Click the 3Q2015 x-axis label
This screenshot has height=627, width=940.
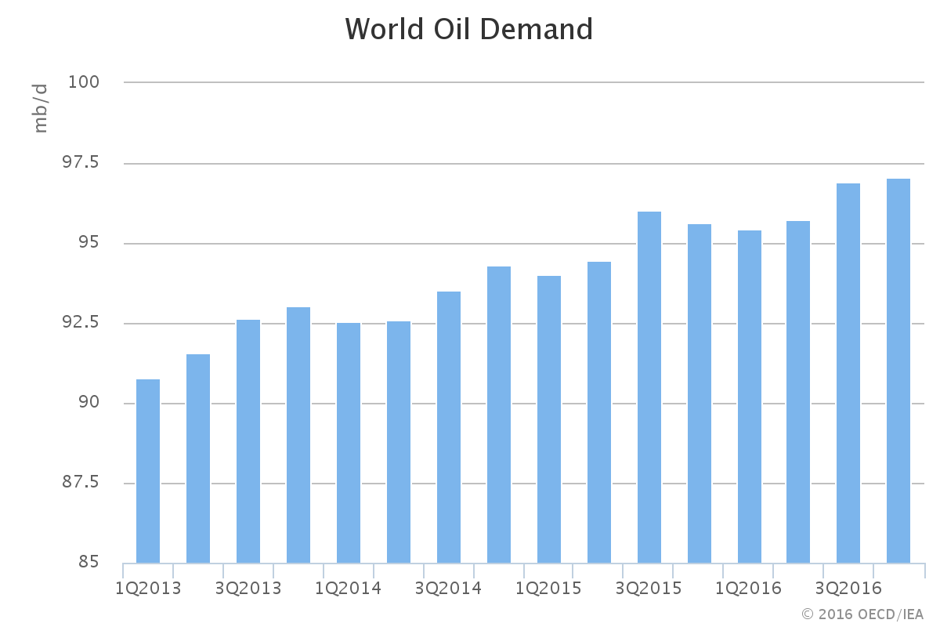[649, 588]
